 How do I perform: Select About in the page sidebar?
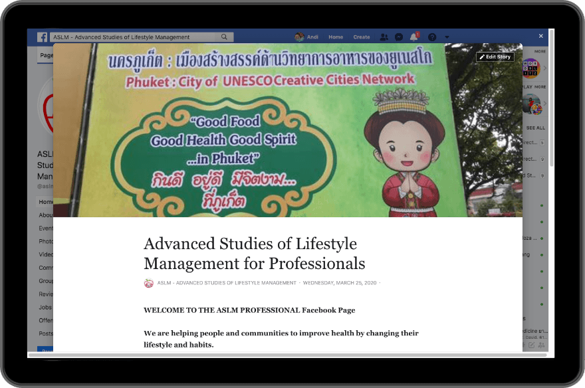click(45, 215)
